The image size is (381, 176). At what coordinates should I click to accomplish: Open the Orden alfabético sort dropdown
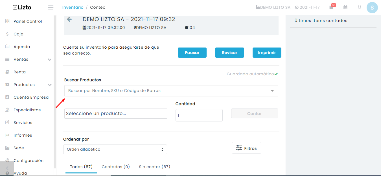115,149
